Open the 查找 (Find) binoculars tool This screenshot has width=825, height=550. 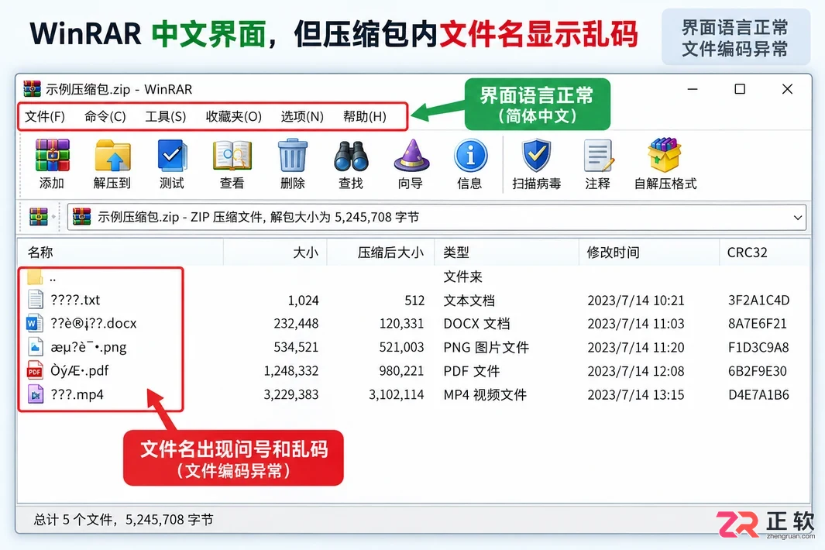coord(351,156)
